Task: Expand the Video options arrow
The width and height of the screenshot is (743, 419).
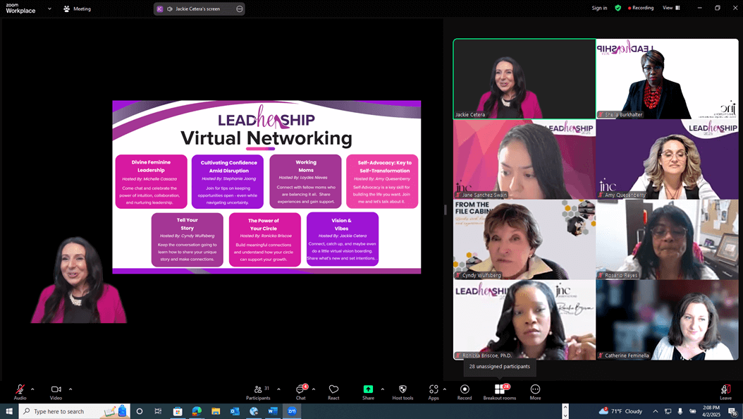Action: (70, 389)
